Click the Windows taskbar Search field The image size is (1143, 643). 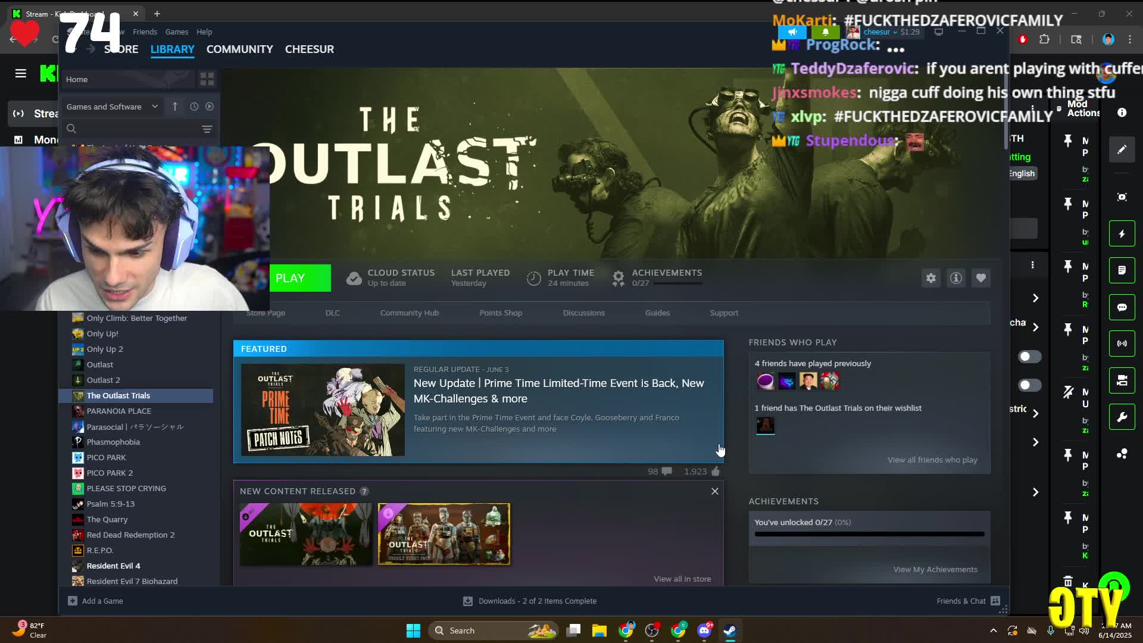point(493,630)
